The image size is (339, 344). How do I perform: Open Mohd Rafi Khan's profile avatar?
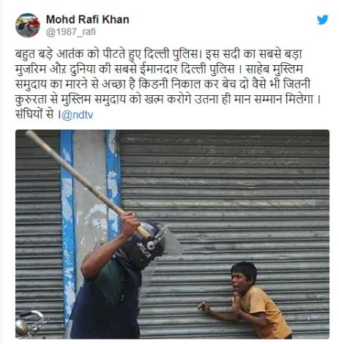click(x=28, y=25)
